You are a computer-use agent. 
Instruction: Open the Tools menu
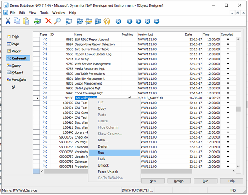44,13
